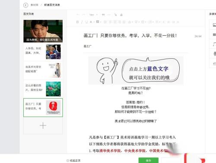The width and height of the screenshot is (216, 163).
Task: Apply font color with the A icon
Action: point(91,22)
